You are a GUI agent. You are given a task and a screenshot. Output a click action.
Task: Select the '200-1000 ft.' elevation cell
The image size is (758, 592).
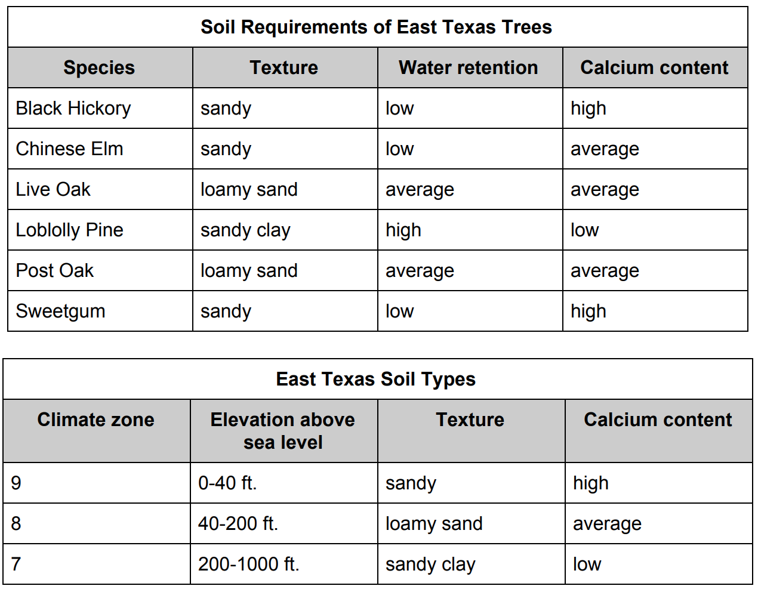(x=249, y=565)
